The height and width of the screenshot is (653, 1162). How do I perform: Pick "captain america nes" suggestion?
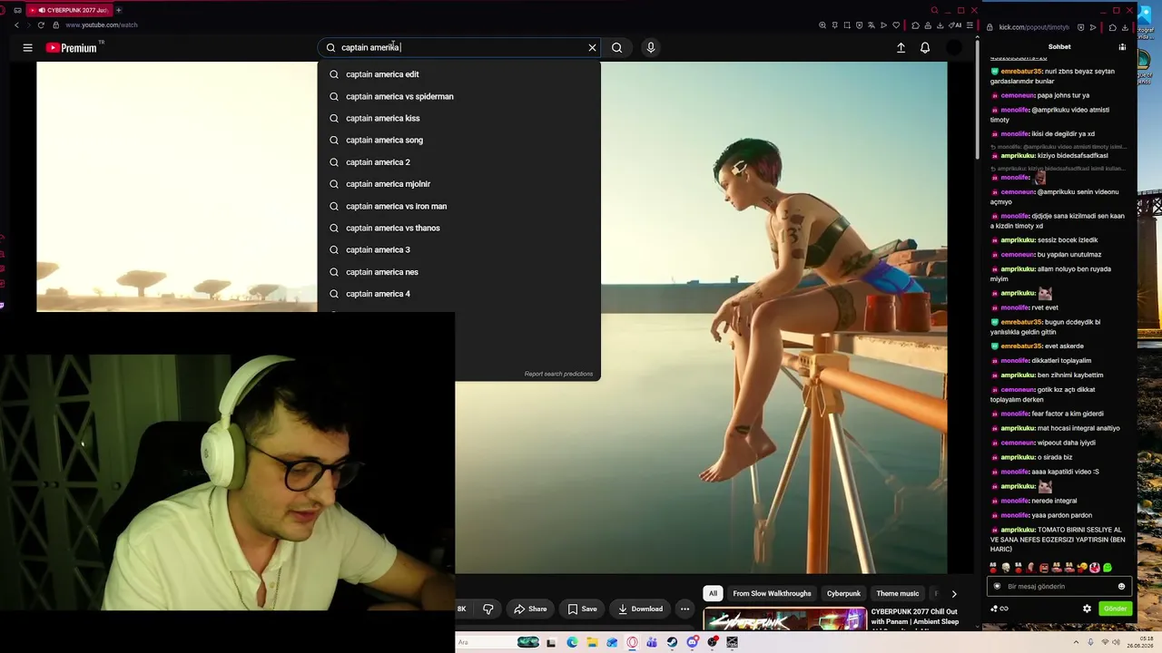click(458, 272)
